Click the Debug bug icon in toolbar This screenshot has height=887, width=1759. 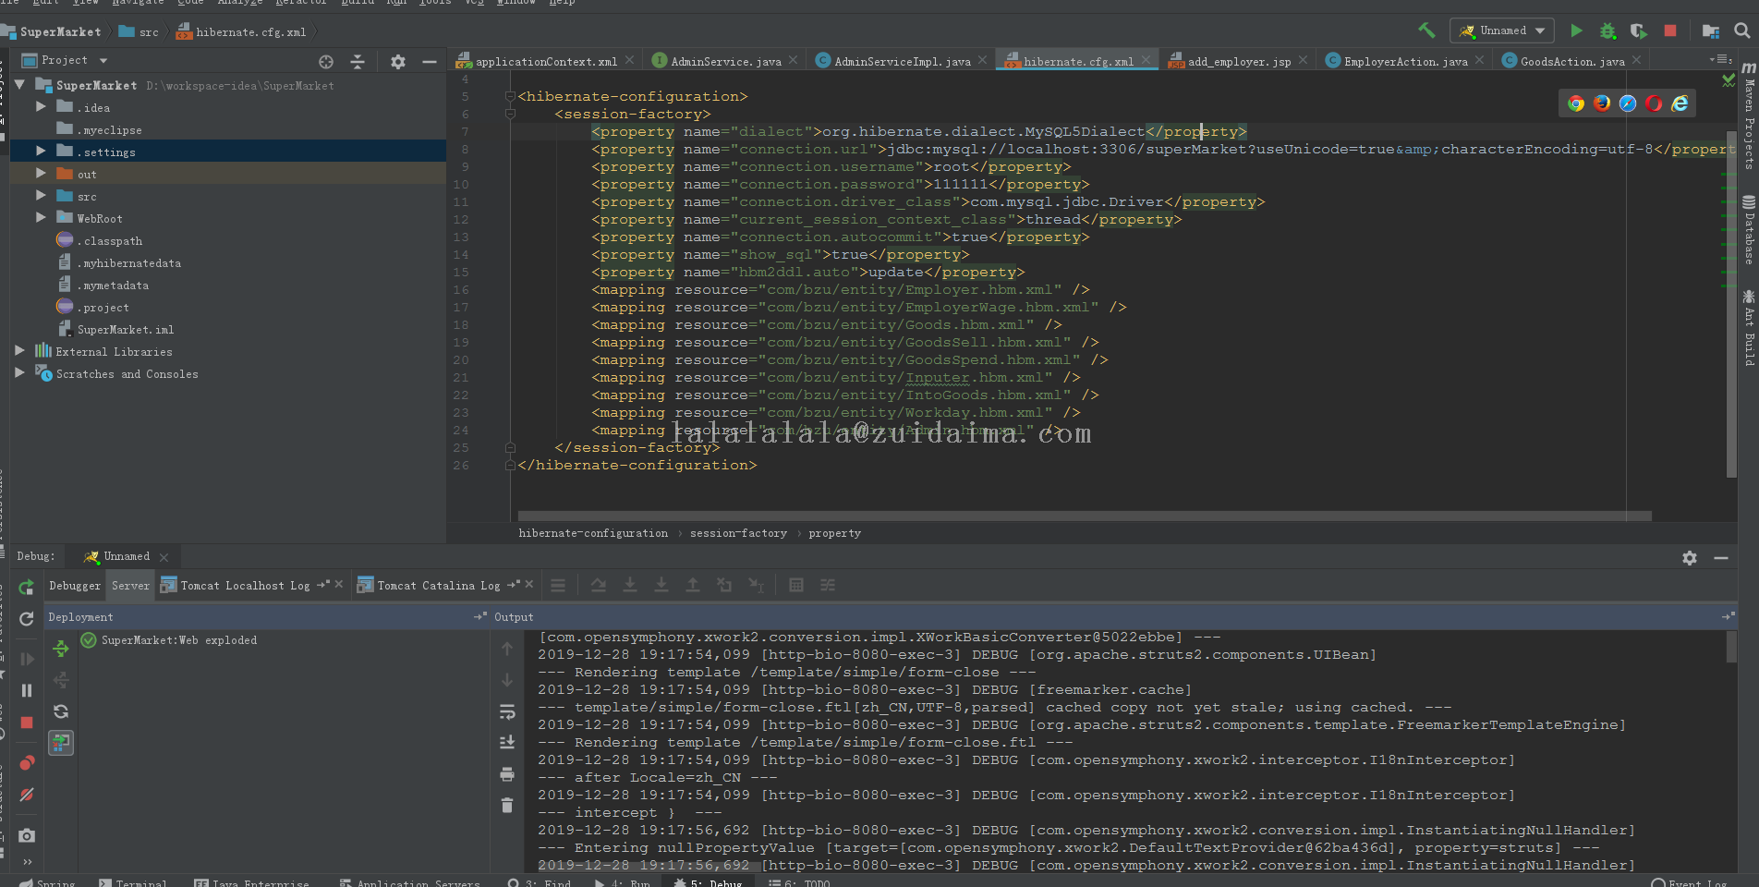[x=1607, y=30]
